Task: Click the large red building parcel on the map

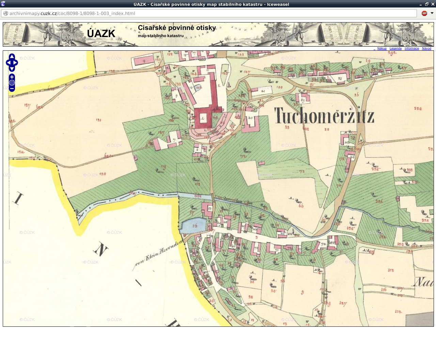Action: click(x=203, y=118)
